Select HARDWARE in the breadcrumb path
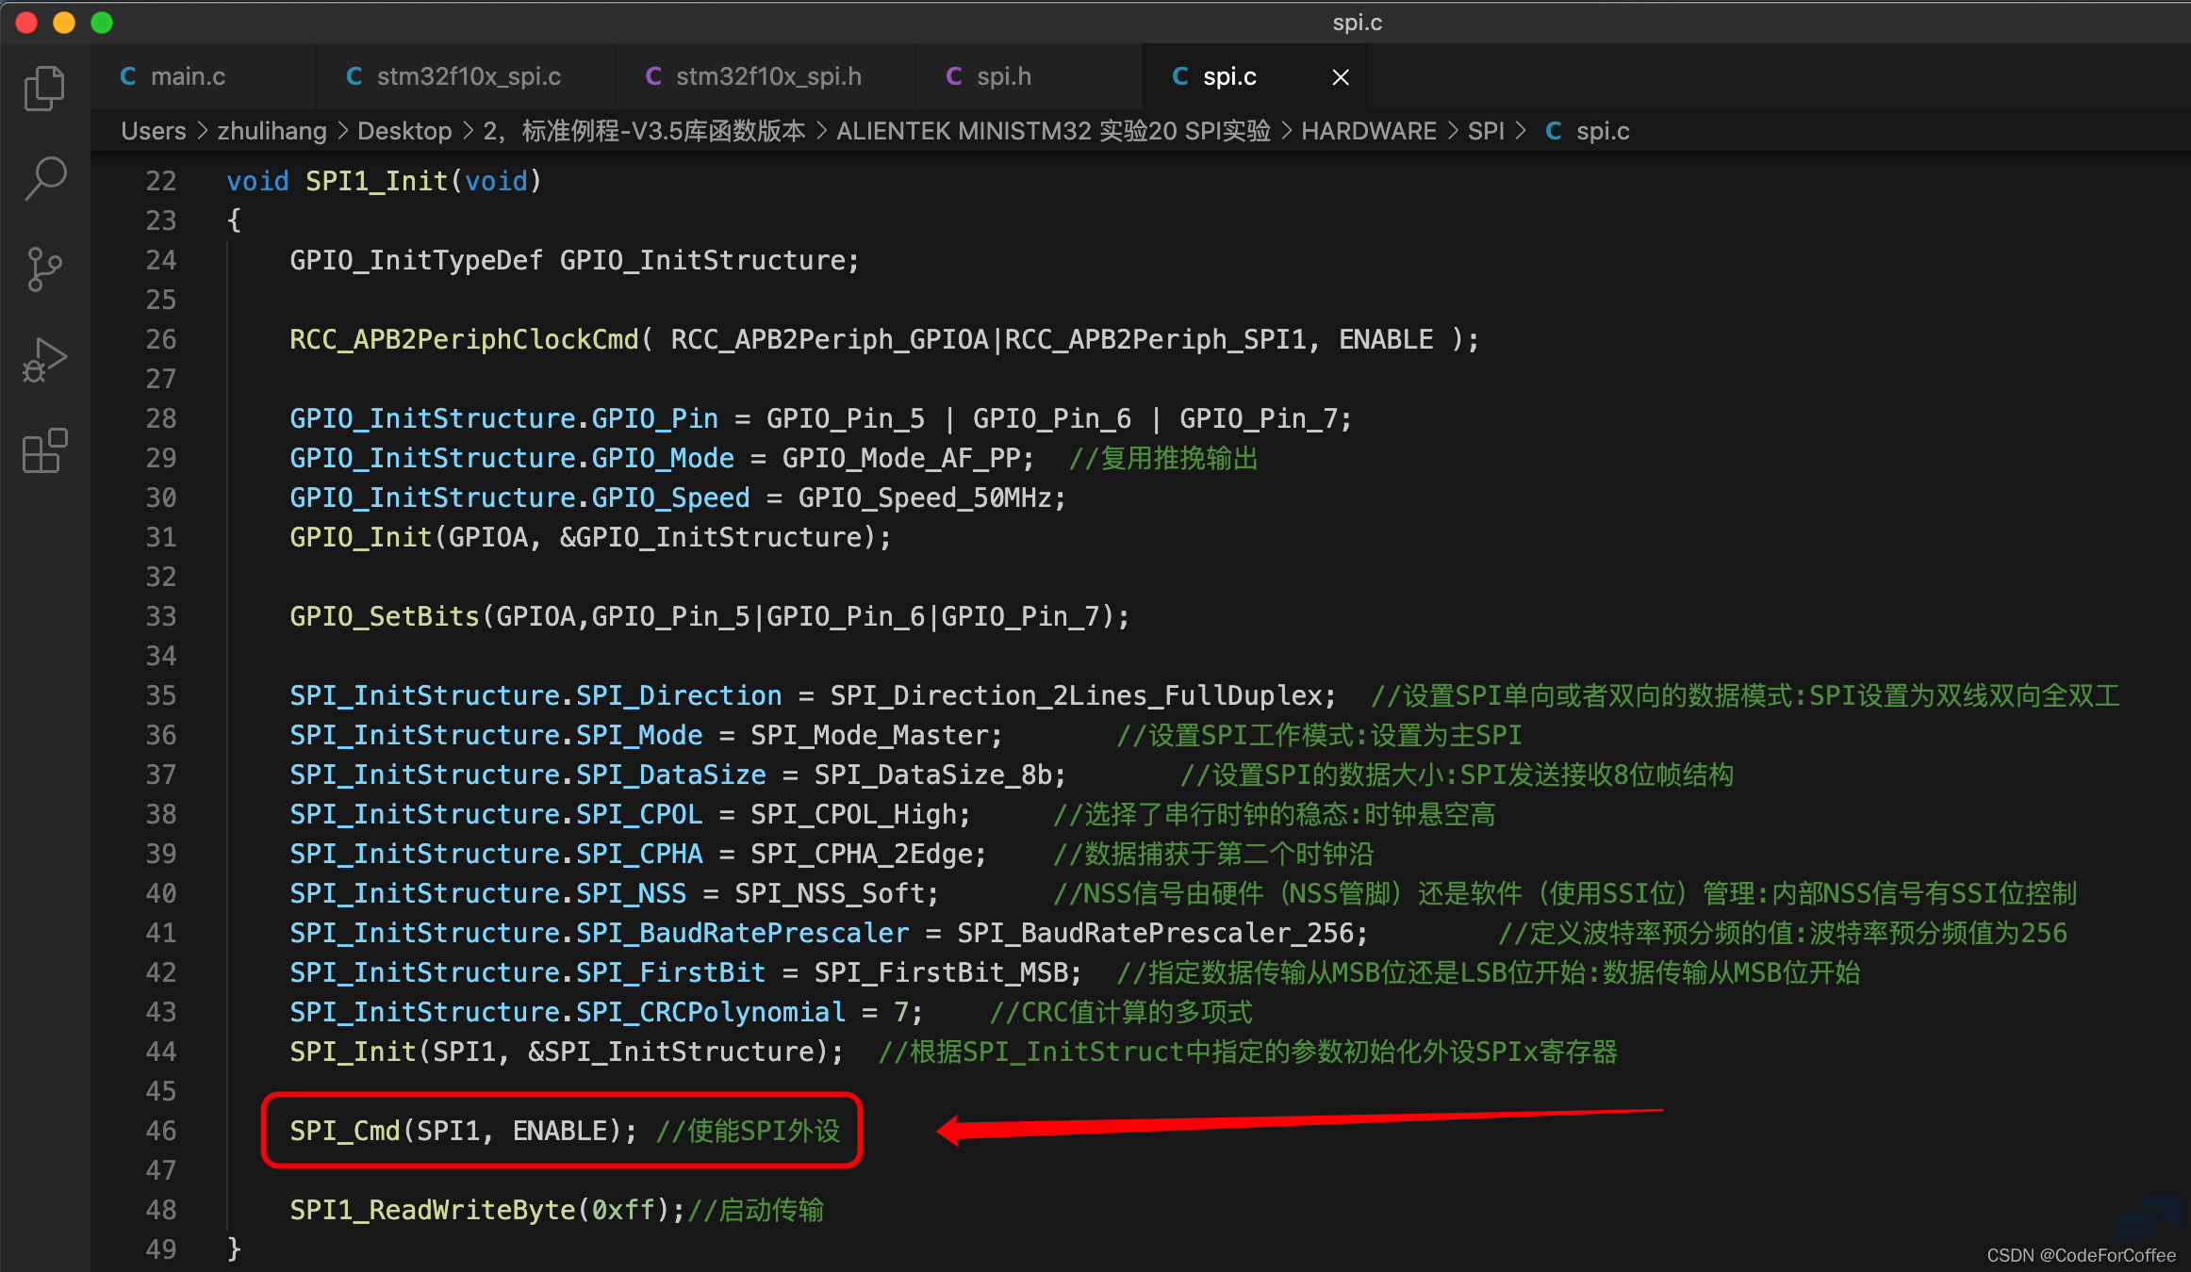 pyautogui.click(x=1369, y=131)
